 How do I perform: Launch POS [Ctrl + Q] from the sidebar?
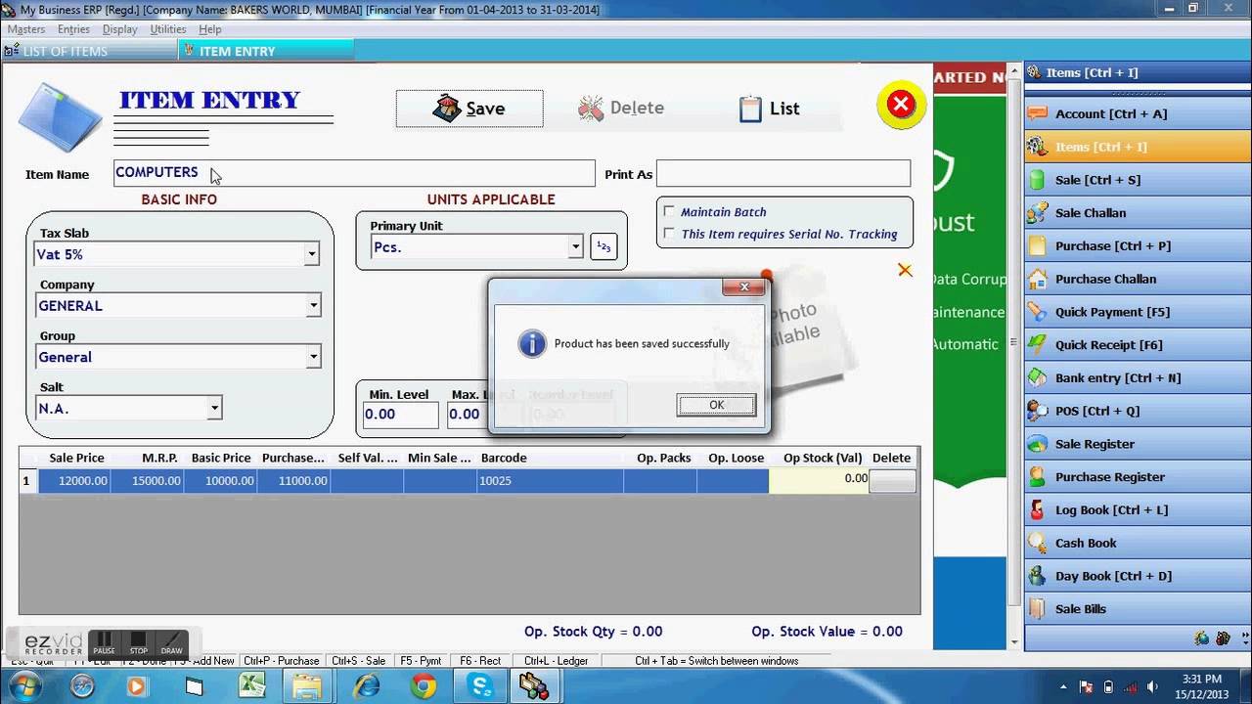coord(1138,411)
